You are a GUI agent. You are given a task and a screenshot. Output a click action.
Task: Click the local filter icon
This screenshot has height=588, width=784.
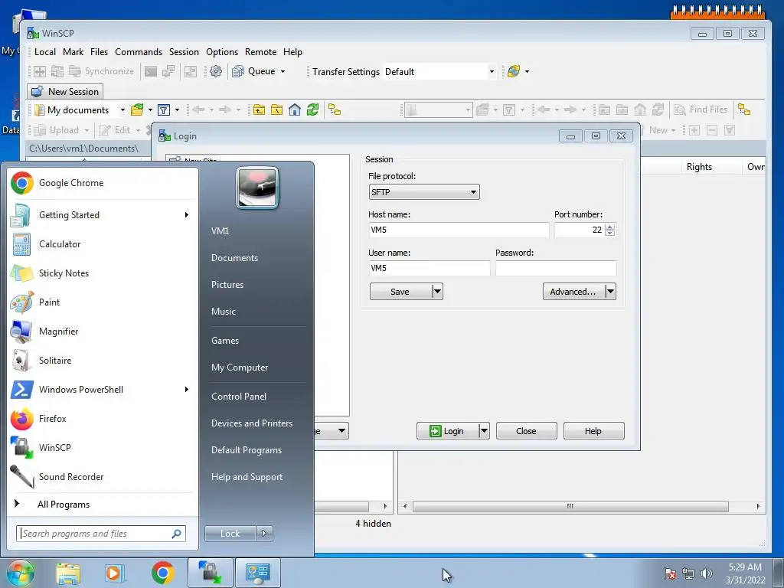(164, 110)
